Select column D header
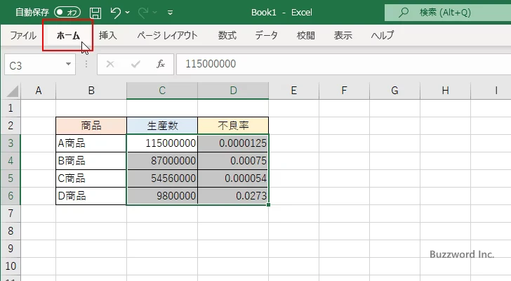511x281 pixels. coord(233,91)
